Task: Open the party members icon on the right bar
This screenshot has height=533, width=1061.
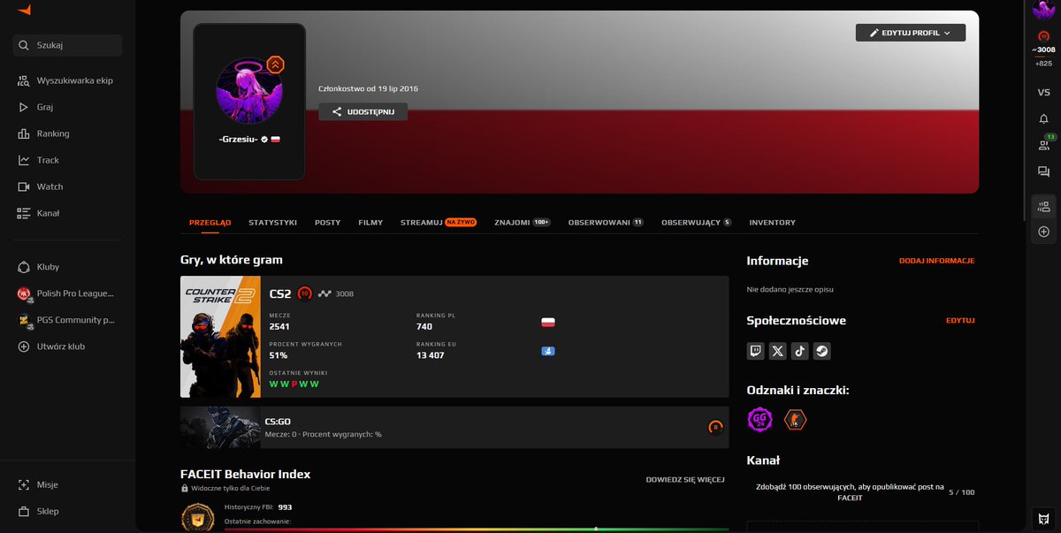Action: pos(1043,207)
